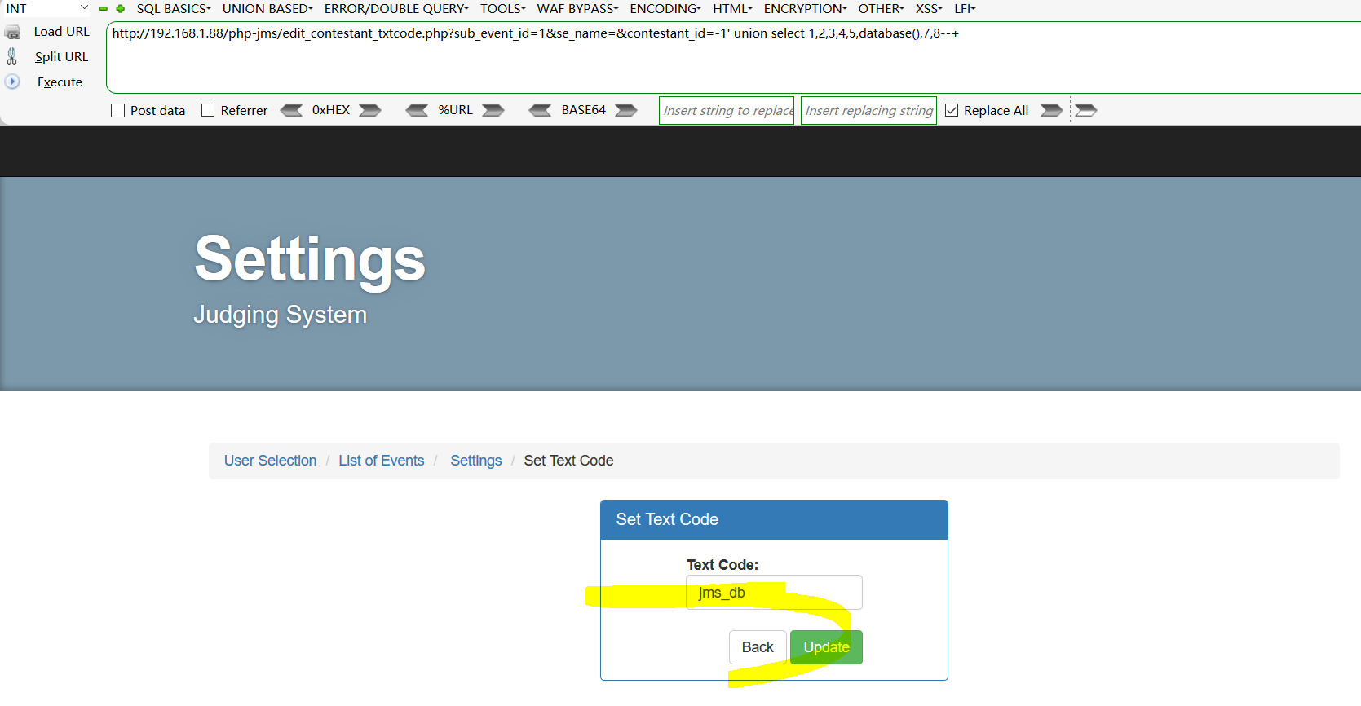Open the ENCRYPTION menu

click(805, 8)
